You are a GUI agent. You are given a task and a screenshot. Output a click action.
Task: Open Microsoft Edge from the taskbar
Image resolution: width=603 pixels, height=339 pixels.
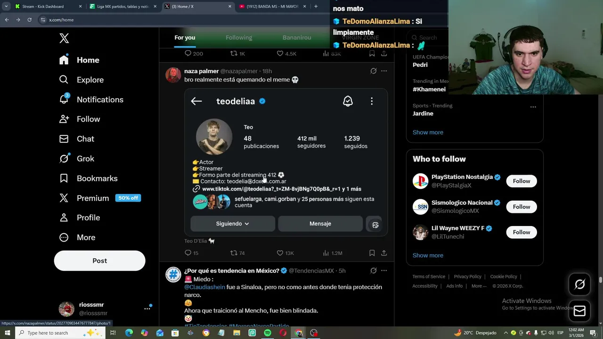point(129,333)
